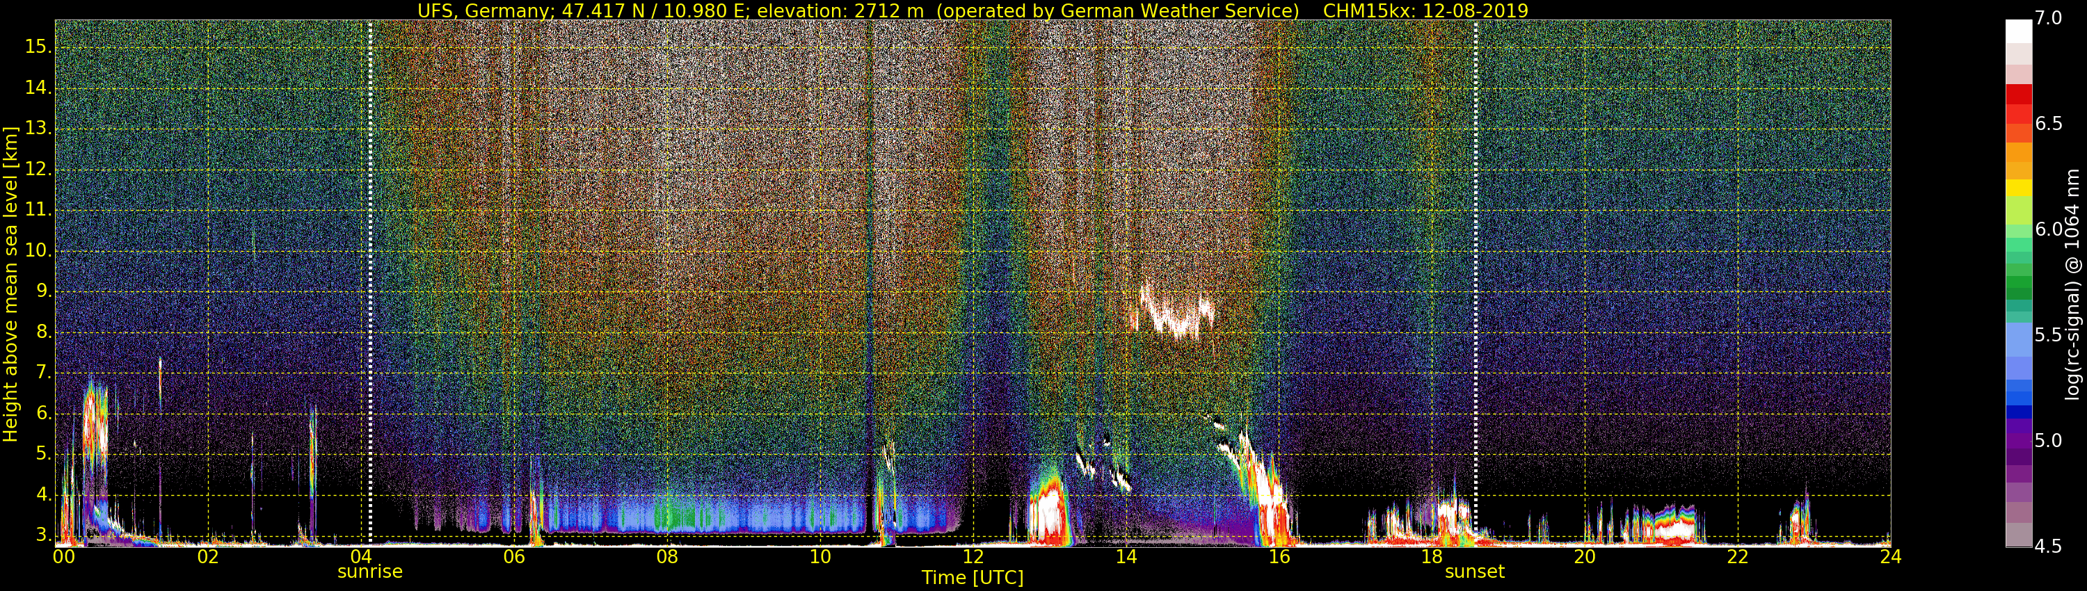The width and height of the screenshot is (2087, 591).
Task: Click the white top of the colorbar
Action: pyautogui.click(x=2017, y=31)
